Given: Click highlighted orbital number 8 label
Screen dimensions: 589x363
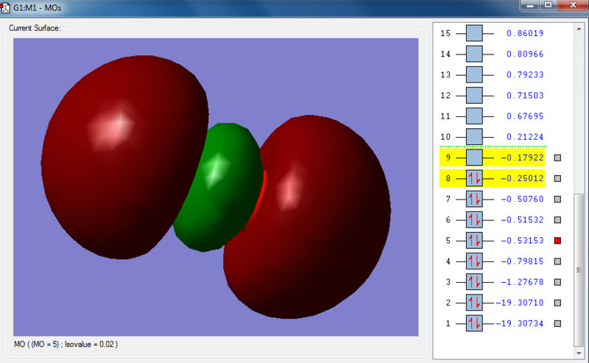Looking at the screenshot, I should [448, 178].
